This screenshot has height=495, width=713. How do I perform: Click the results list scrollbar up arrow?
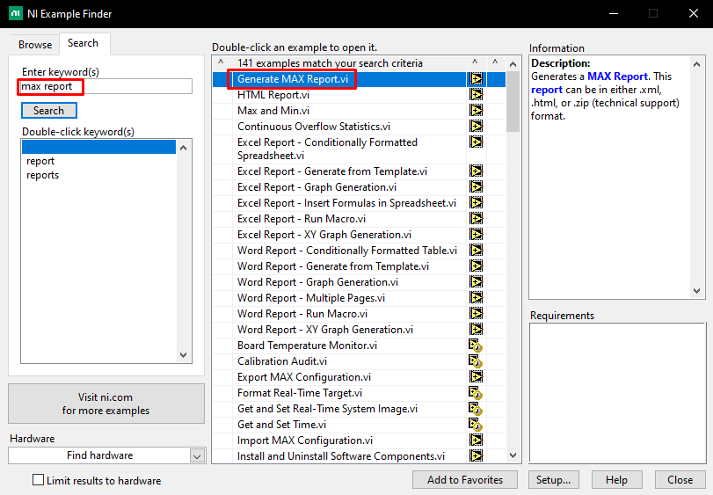pyautogui.click(x=513, y=64)
